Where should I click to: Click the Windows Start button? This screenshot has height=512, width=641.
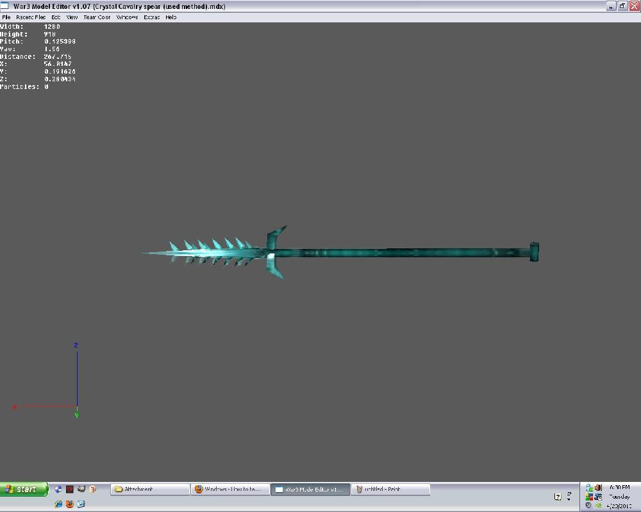coord(24,489)
